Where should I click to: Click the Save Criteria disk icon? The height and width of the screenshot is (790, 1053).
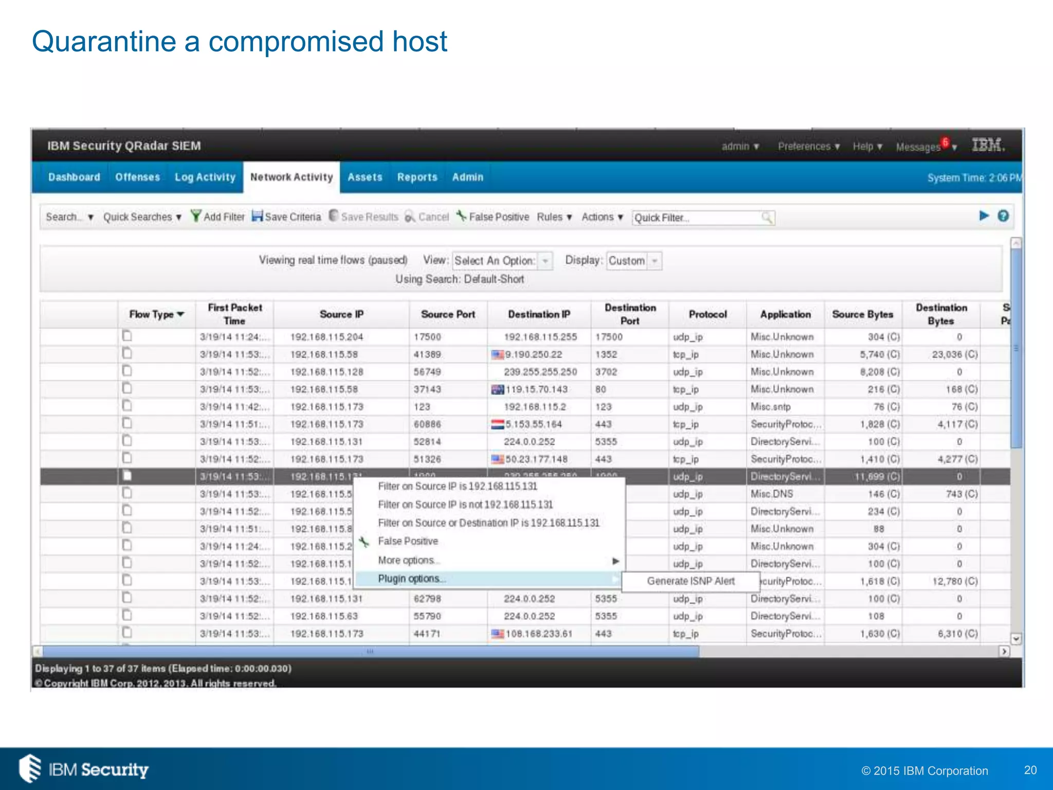click(x=257, y=216)
